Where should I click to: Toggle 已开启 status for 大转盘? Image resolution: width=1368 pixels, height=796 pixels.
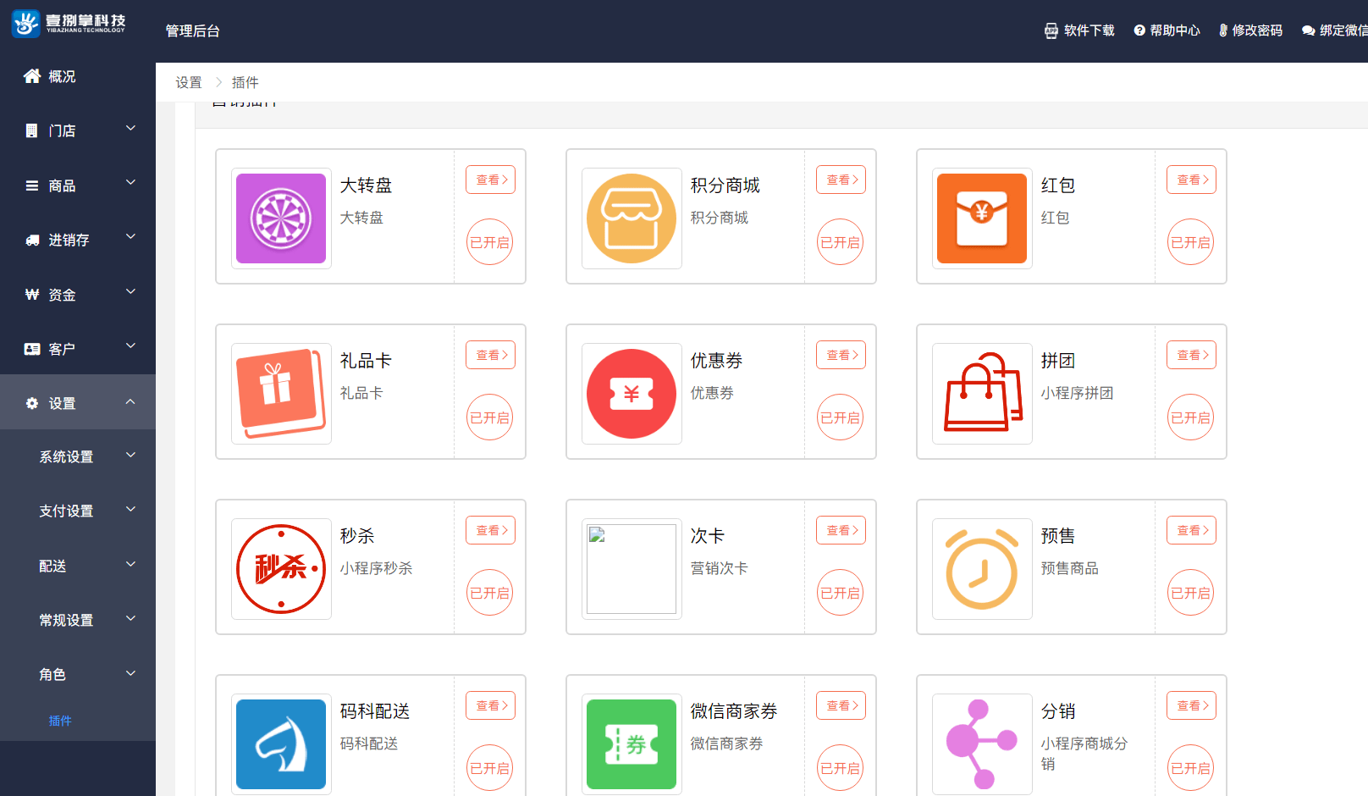coord(490,242)
